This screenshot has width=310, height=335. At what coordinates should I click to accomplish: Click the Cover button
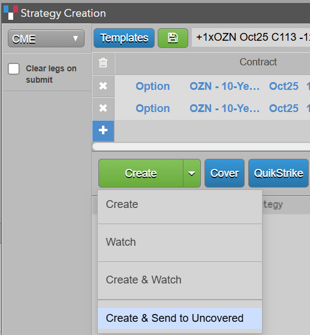pos(224,173)
